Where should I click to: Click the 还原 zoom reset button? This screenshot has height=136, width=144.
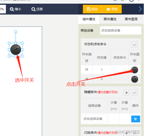37,9
